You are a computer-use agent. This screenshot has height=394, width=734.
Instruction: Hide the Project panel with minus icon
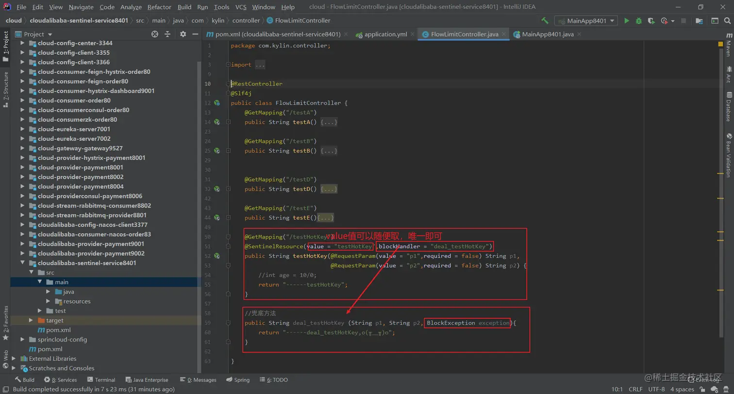coord(195,34)
